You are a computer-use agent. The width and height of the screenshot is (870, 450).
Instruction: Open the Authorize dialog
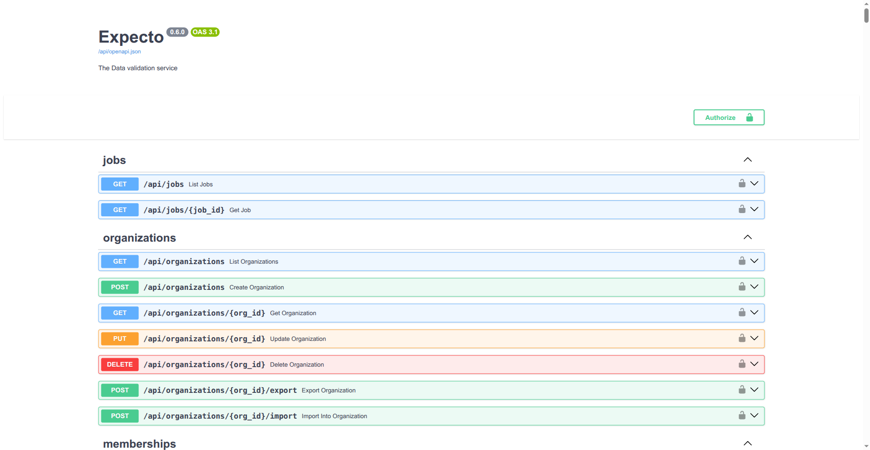(729, 118)
